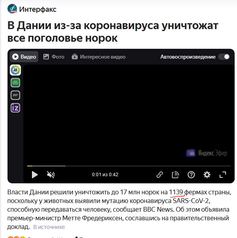The height and width of the screenshot is (238, 237).
Task: Click the Интерфакс source name
Action: coord(38,9)
